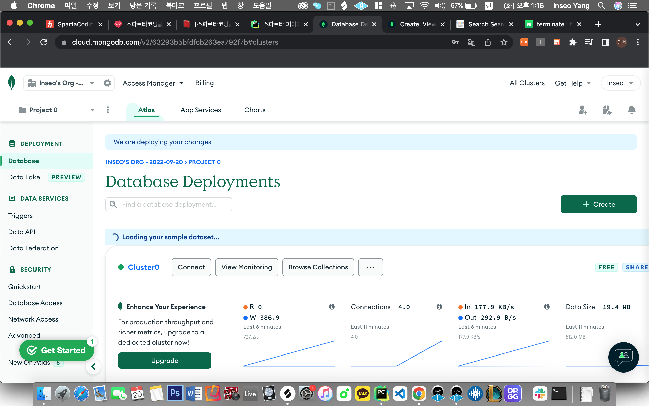Click the Google Translate icon in address bar
This screenshot has height=406, width=649.
click(x=472, y=42)
